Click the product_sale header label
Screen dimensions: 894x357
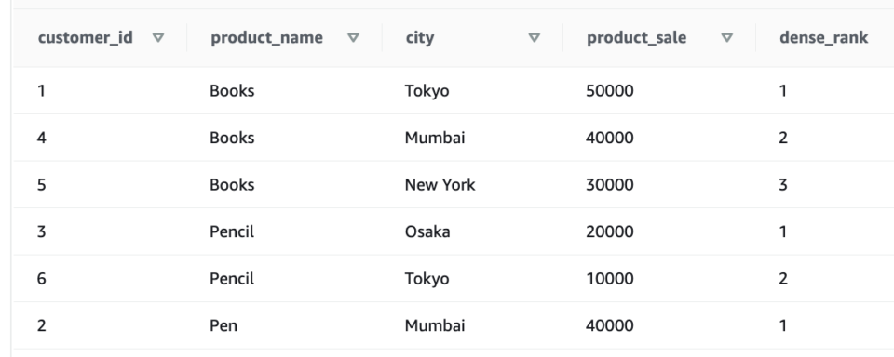tap(637, 37)
